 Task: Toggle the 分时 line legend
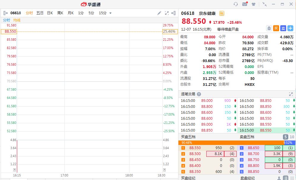7,20
